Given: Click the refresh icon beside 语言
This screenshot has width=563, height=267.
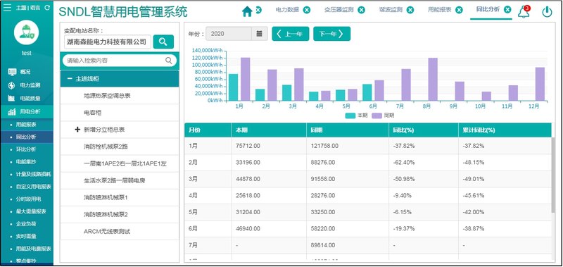Looking at the screenshot, I should coord(47,7).
